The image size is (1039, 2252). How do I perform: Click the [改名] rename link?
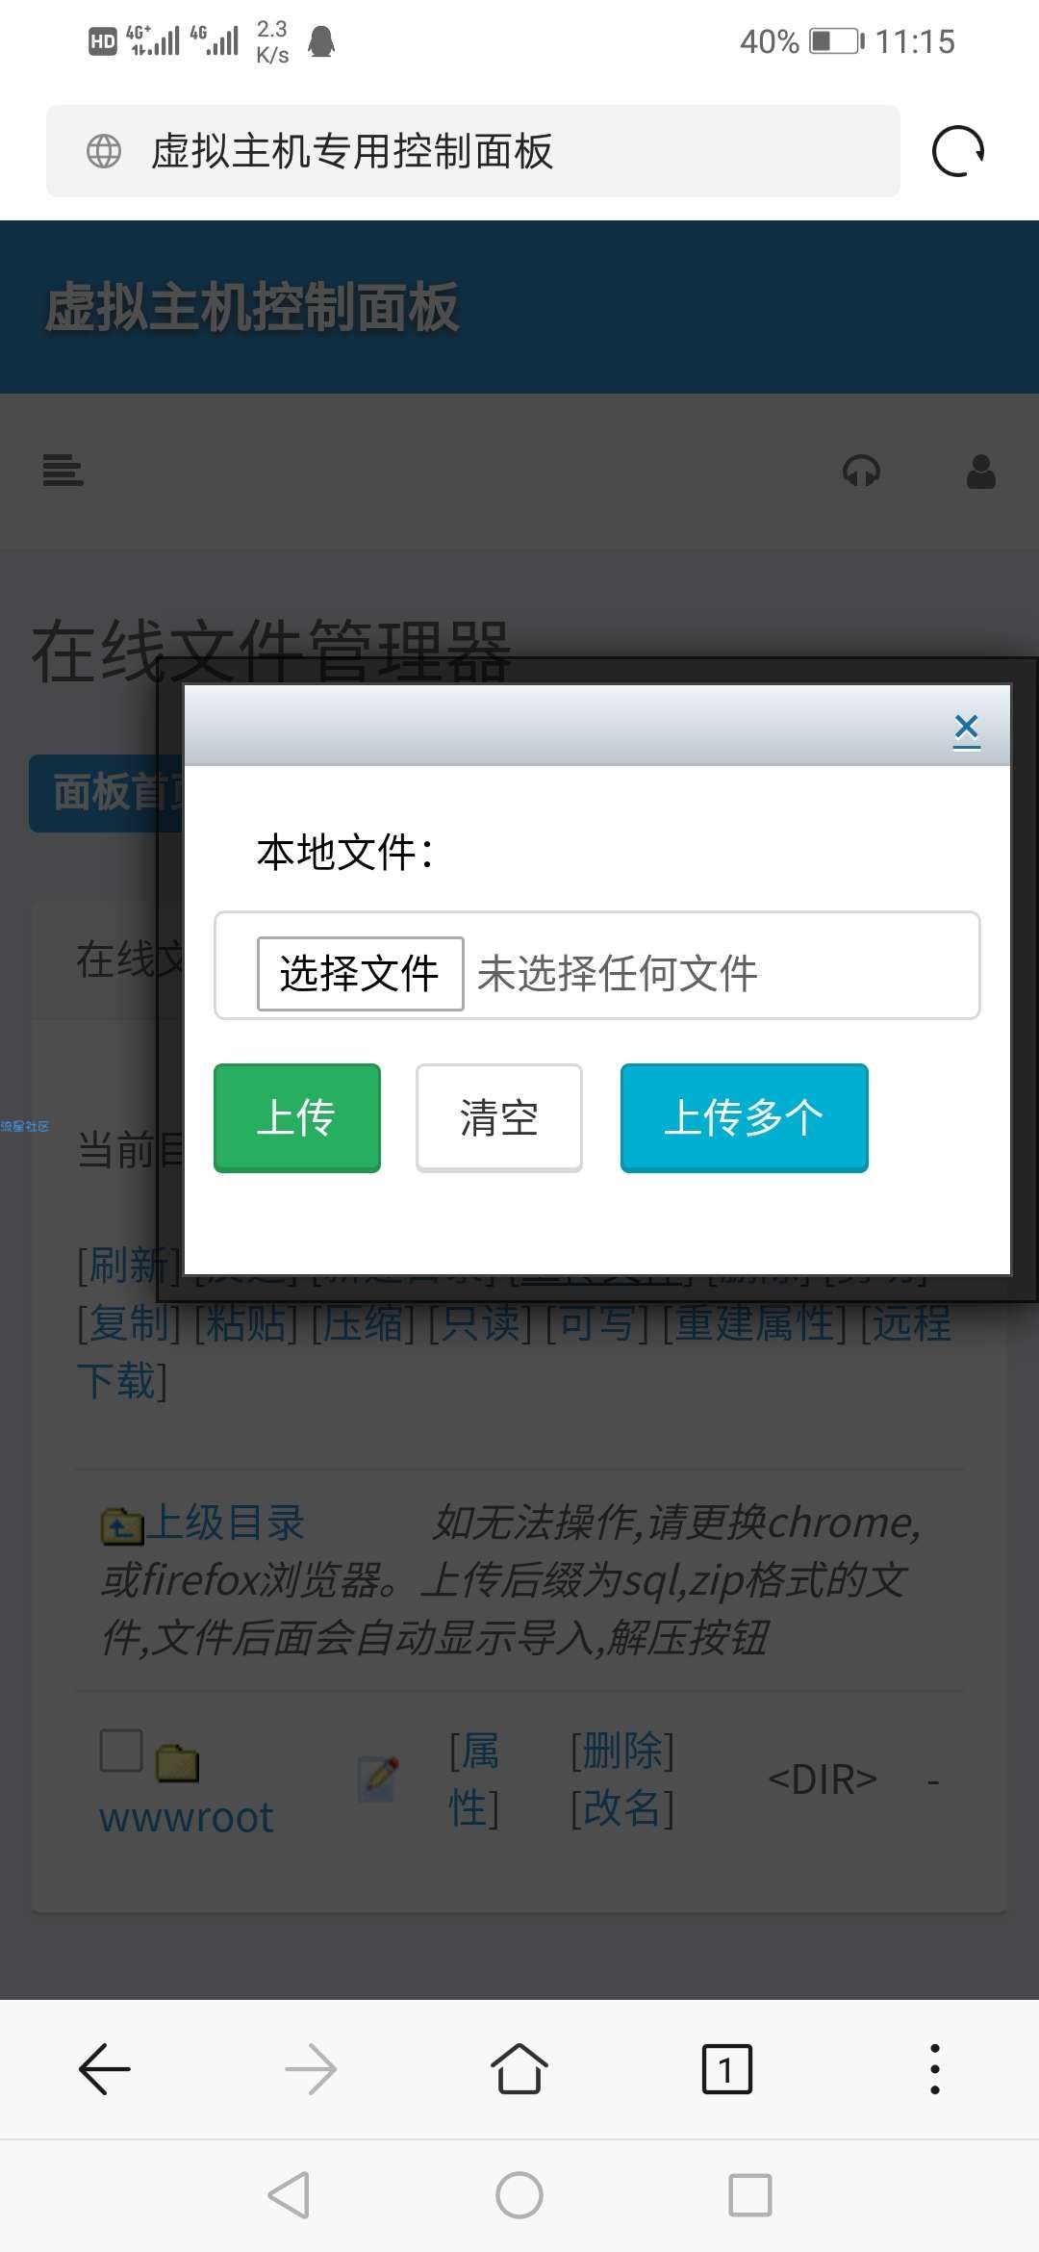(622, 1807)
